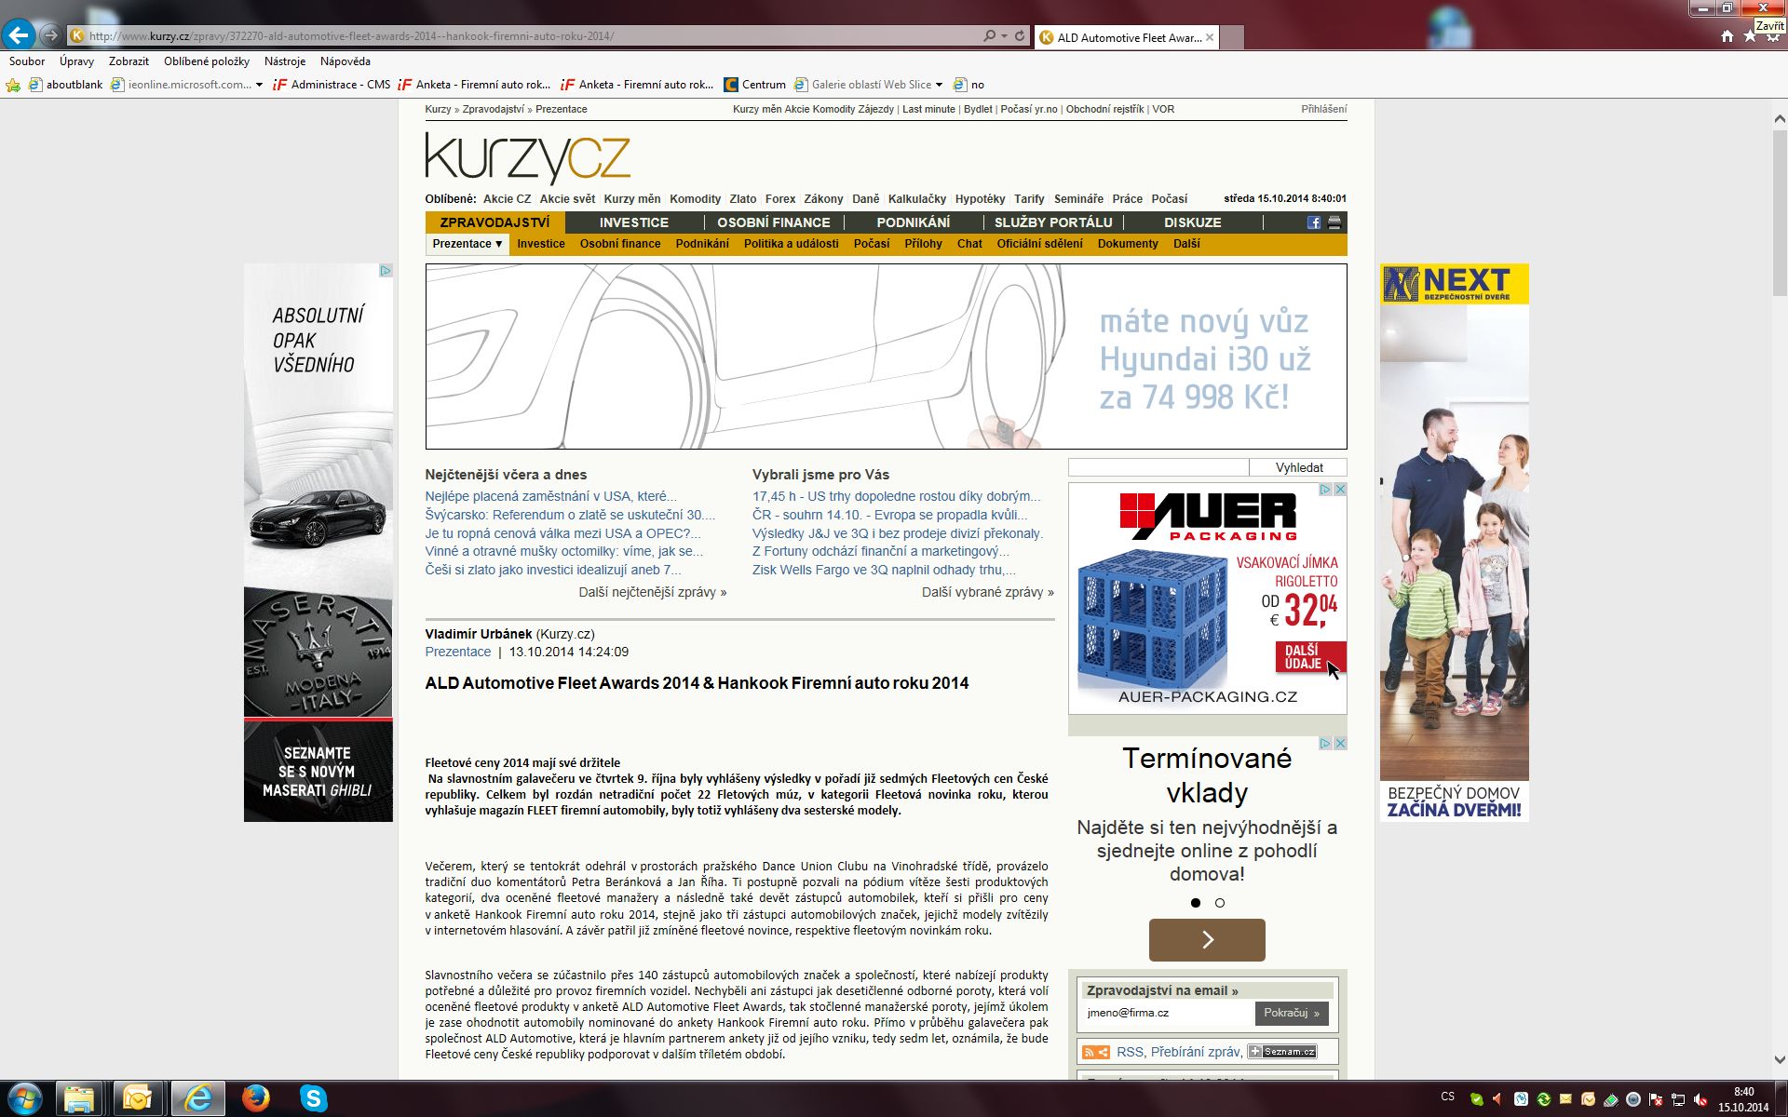Open the address bar dropdown arrow

point(1005,36)
